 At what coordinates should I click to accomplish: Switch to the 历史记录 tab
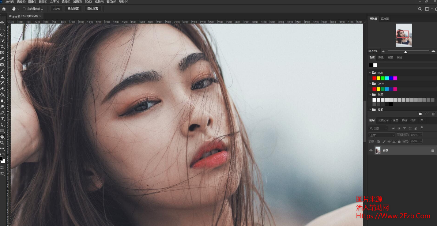click(383, 120)
